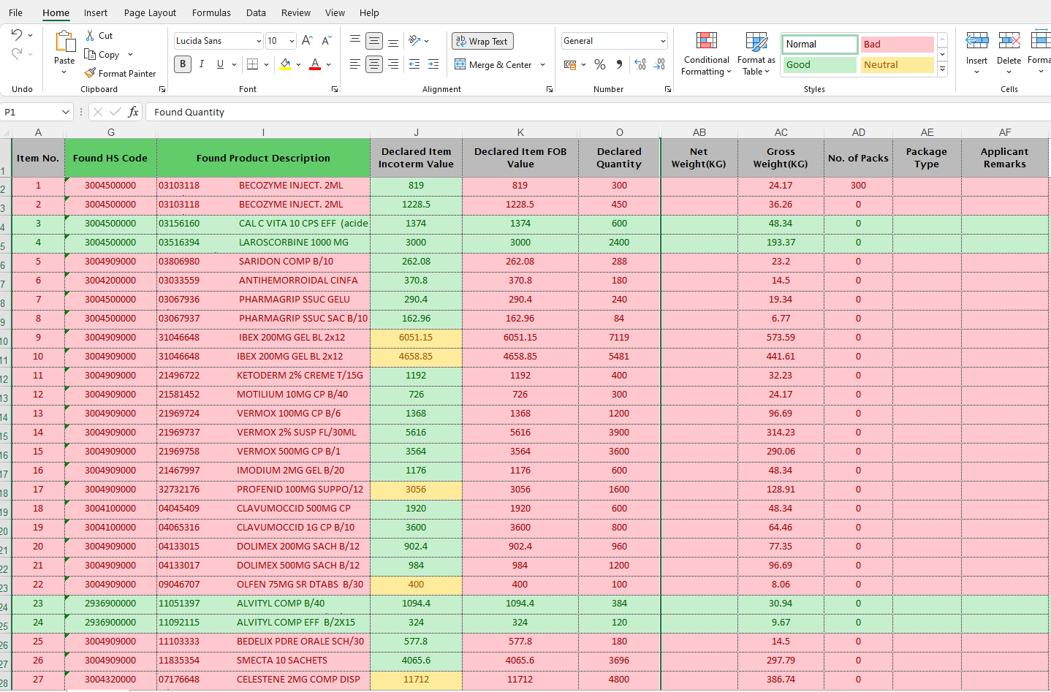Select column header AC

[781, 132]
